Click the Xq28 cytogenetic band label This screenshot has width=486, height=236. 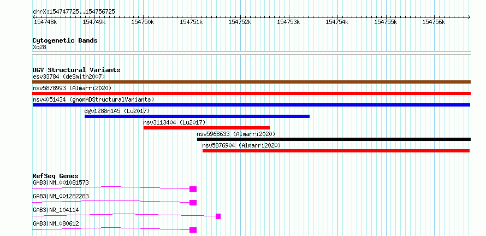[40, 47]
